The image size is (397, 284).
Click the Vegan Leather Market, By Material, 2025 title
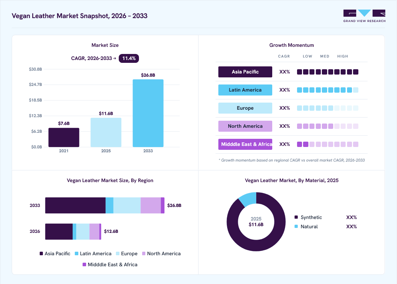292,181
